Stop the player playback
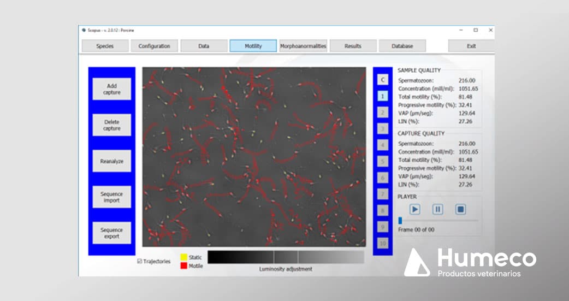This screenshot has height=301, width=569. point(460,209)
